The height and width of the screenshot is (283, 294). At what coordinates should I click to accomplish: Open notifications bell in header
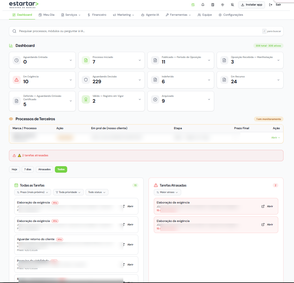(203, 5)
